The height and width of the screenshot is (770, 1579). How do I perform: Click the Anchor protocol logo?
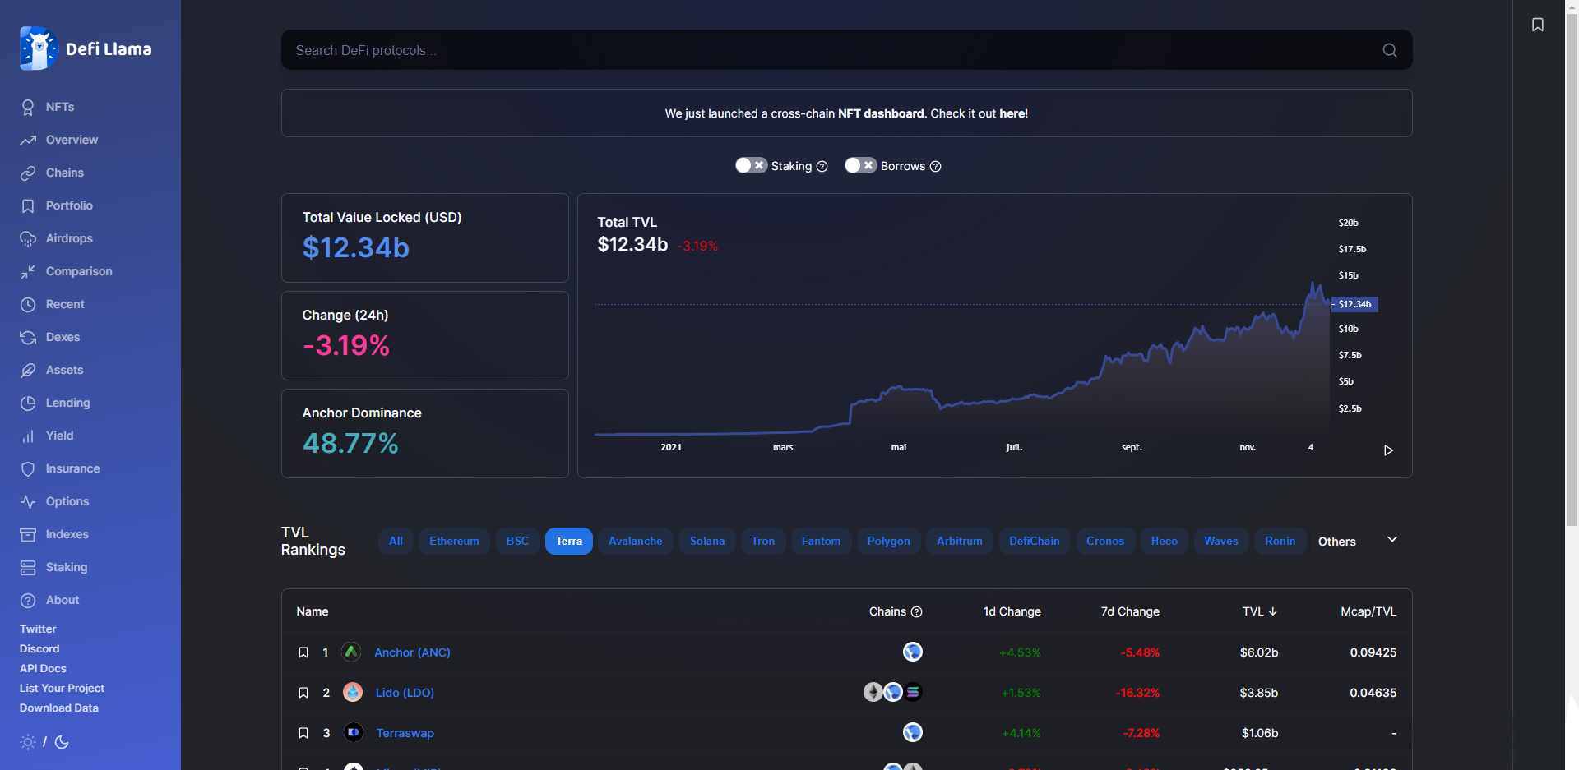pos(351,652)
